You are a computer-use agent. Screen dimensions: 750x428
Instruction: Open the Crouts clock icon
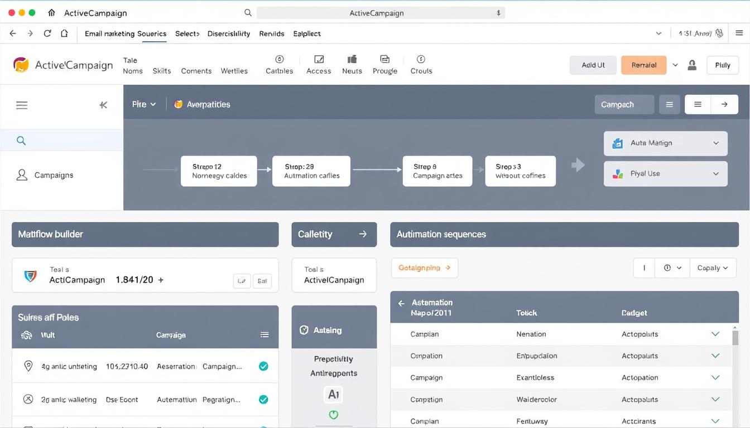(421, 58)
